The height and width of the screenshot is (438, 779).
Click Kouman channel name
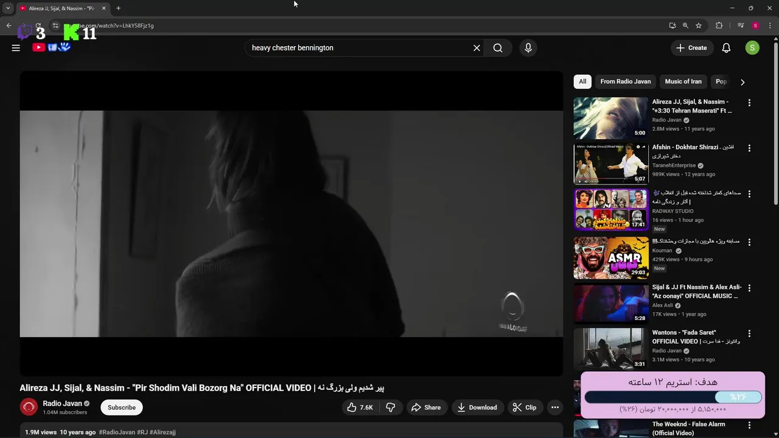pos(662,251)
